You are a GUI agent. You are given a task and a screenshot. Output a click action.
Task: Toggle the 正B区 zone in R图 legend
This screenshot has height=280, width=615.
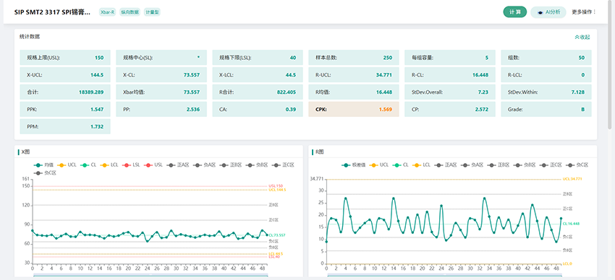(499, 165)
